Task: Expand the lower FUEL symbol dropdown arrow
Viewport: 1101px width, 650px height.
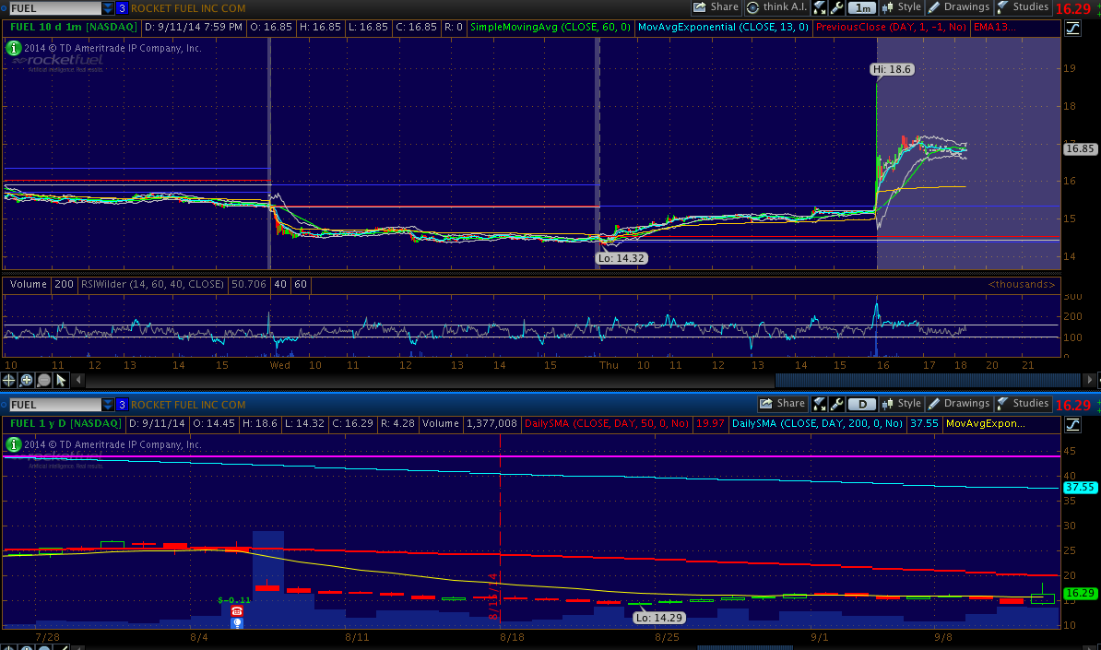Action: pyautogui.click(x=108, y=405)
